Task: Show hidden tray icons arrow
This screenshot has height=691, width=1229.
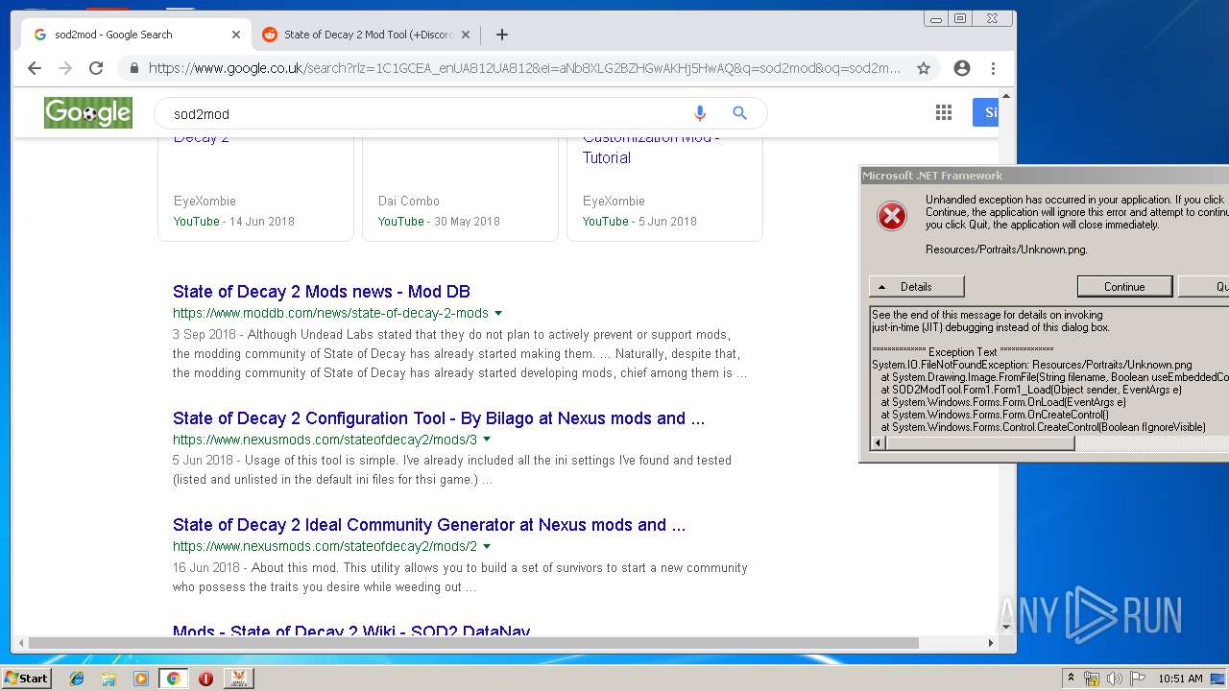Action: tap(1071, 678)
